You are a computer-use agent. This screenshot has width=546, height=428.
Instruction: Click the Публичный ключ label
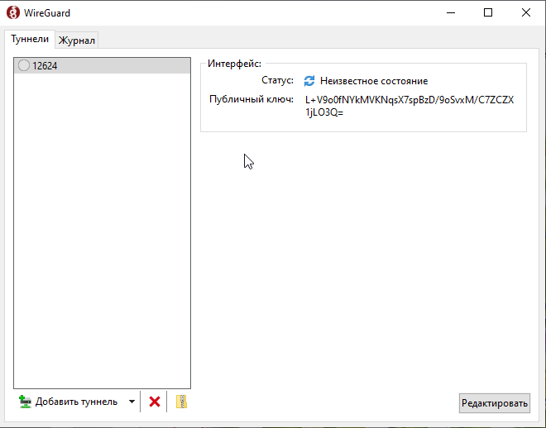(251, 99)
